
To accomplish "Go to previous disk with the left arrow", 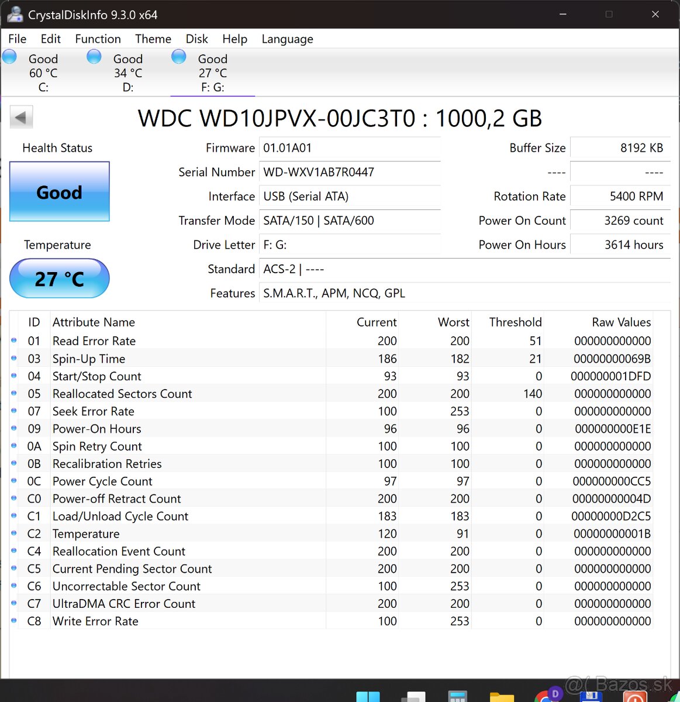I will click(x=21, y=117).
